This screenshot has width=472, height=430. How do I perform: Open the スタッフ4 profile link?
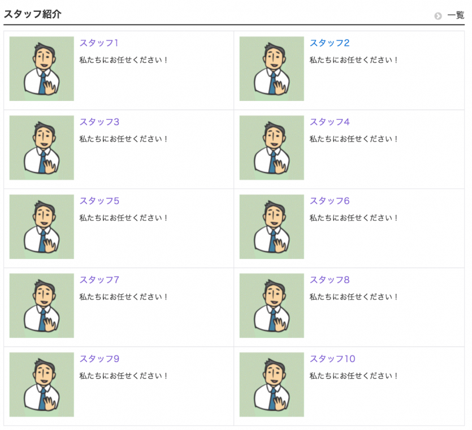[x=330, y=122]
